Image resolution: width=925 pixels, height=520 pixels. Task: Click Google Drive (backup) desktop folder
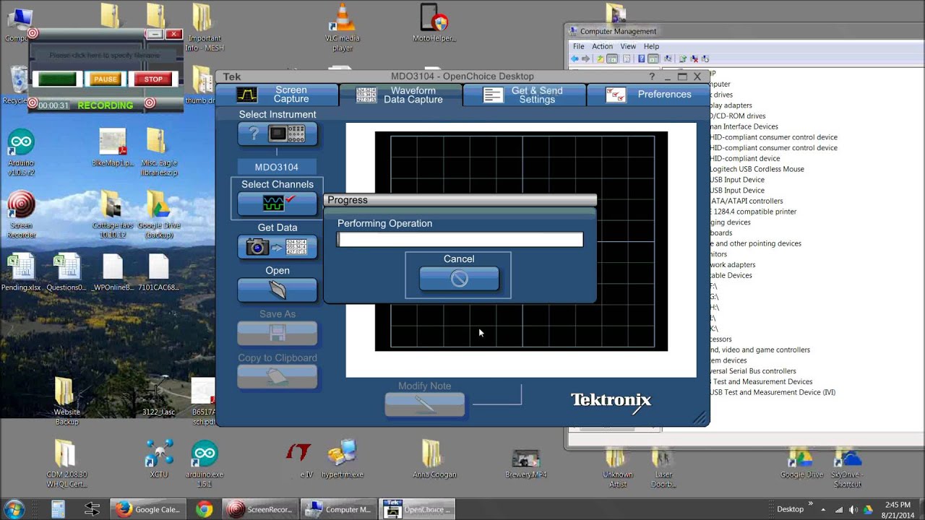point(159,214)
